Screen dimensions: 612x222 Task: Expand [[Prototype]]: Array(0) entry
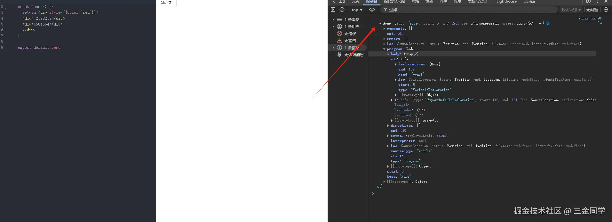(x=392, y=120)
